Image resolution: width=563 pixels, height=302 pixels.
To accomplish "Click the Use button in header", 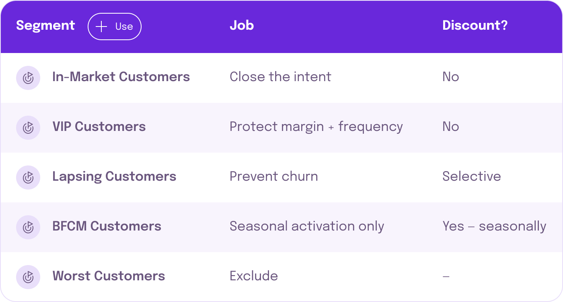I will pyautogui.click(x=115, y=27).
